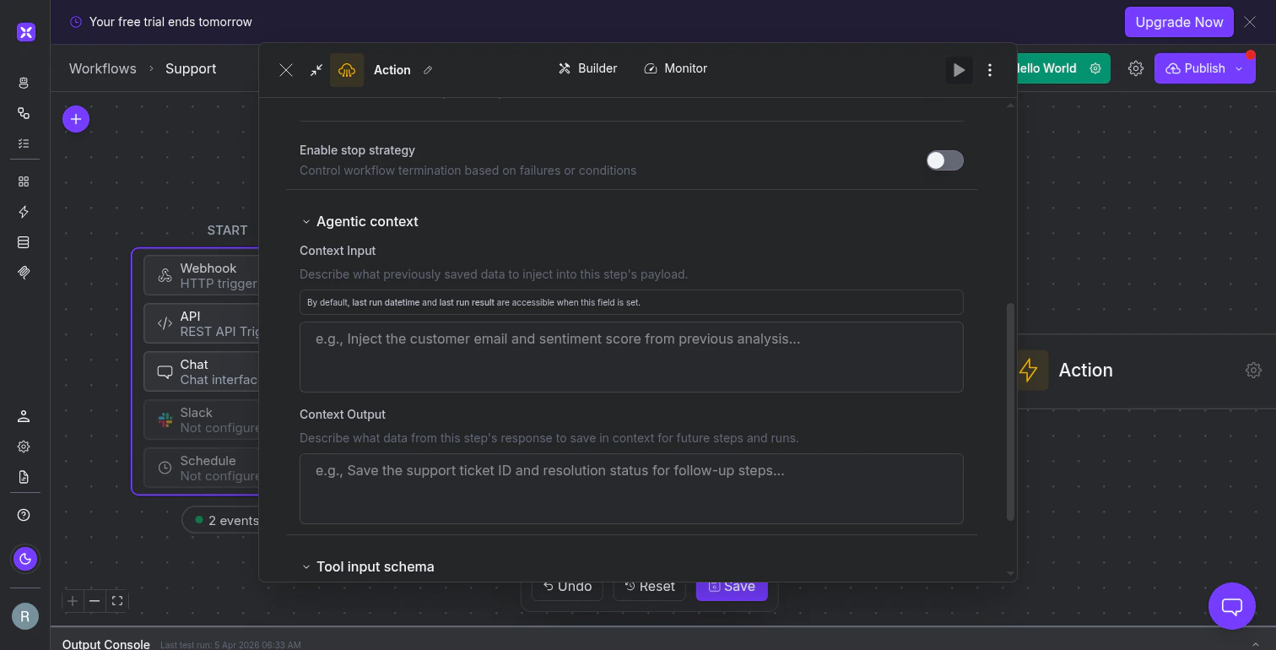
Task: Click the scroll-down arrow of panel scrollbar
Action: 1010,574
